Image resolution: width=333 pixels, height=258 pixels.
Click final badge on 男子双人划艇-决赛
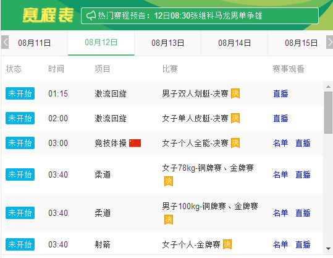point(235,93)
